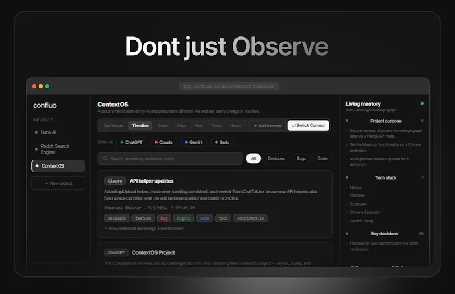Open the Bunk AI project
The height and width of the screenshot is (294, 455).
[x=48, y=132]
